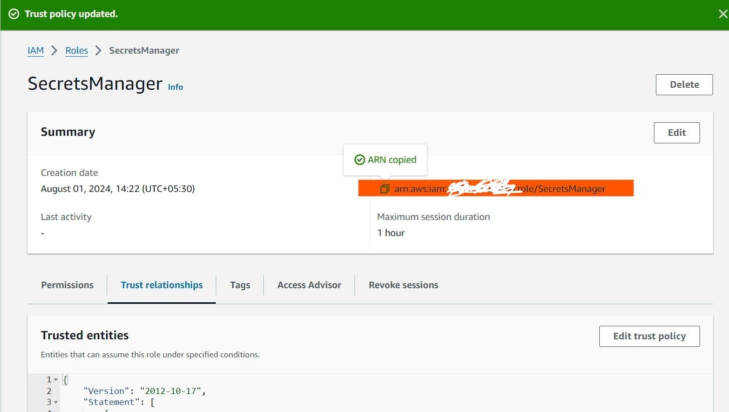Screen dimensions: 729x412
Task: Select the creation date August 01, 2024 text
Action: pyautogui.click(x=118, y=189)
